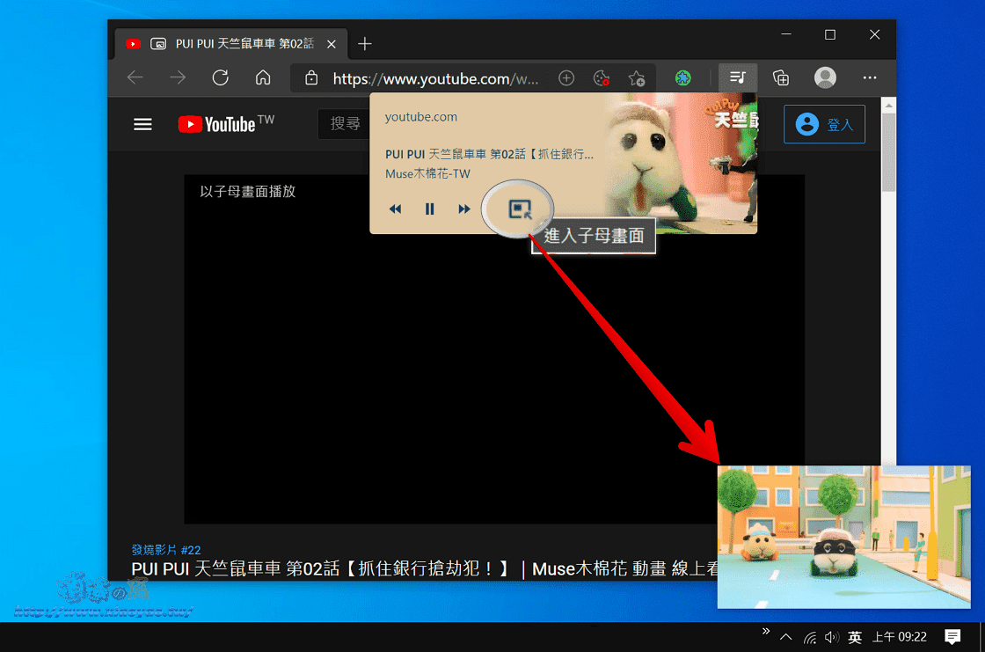Click the plus circle icon in address bar

coord(566,78)
